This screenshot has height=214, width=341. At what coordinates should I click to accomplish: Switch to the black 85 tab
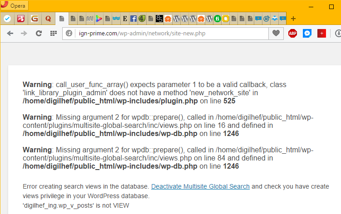click(159, 19)
